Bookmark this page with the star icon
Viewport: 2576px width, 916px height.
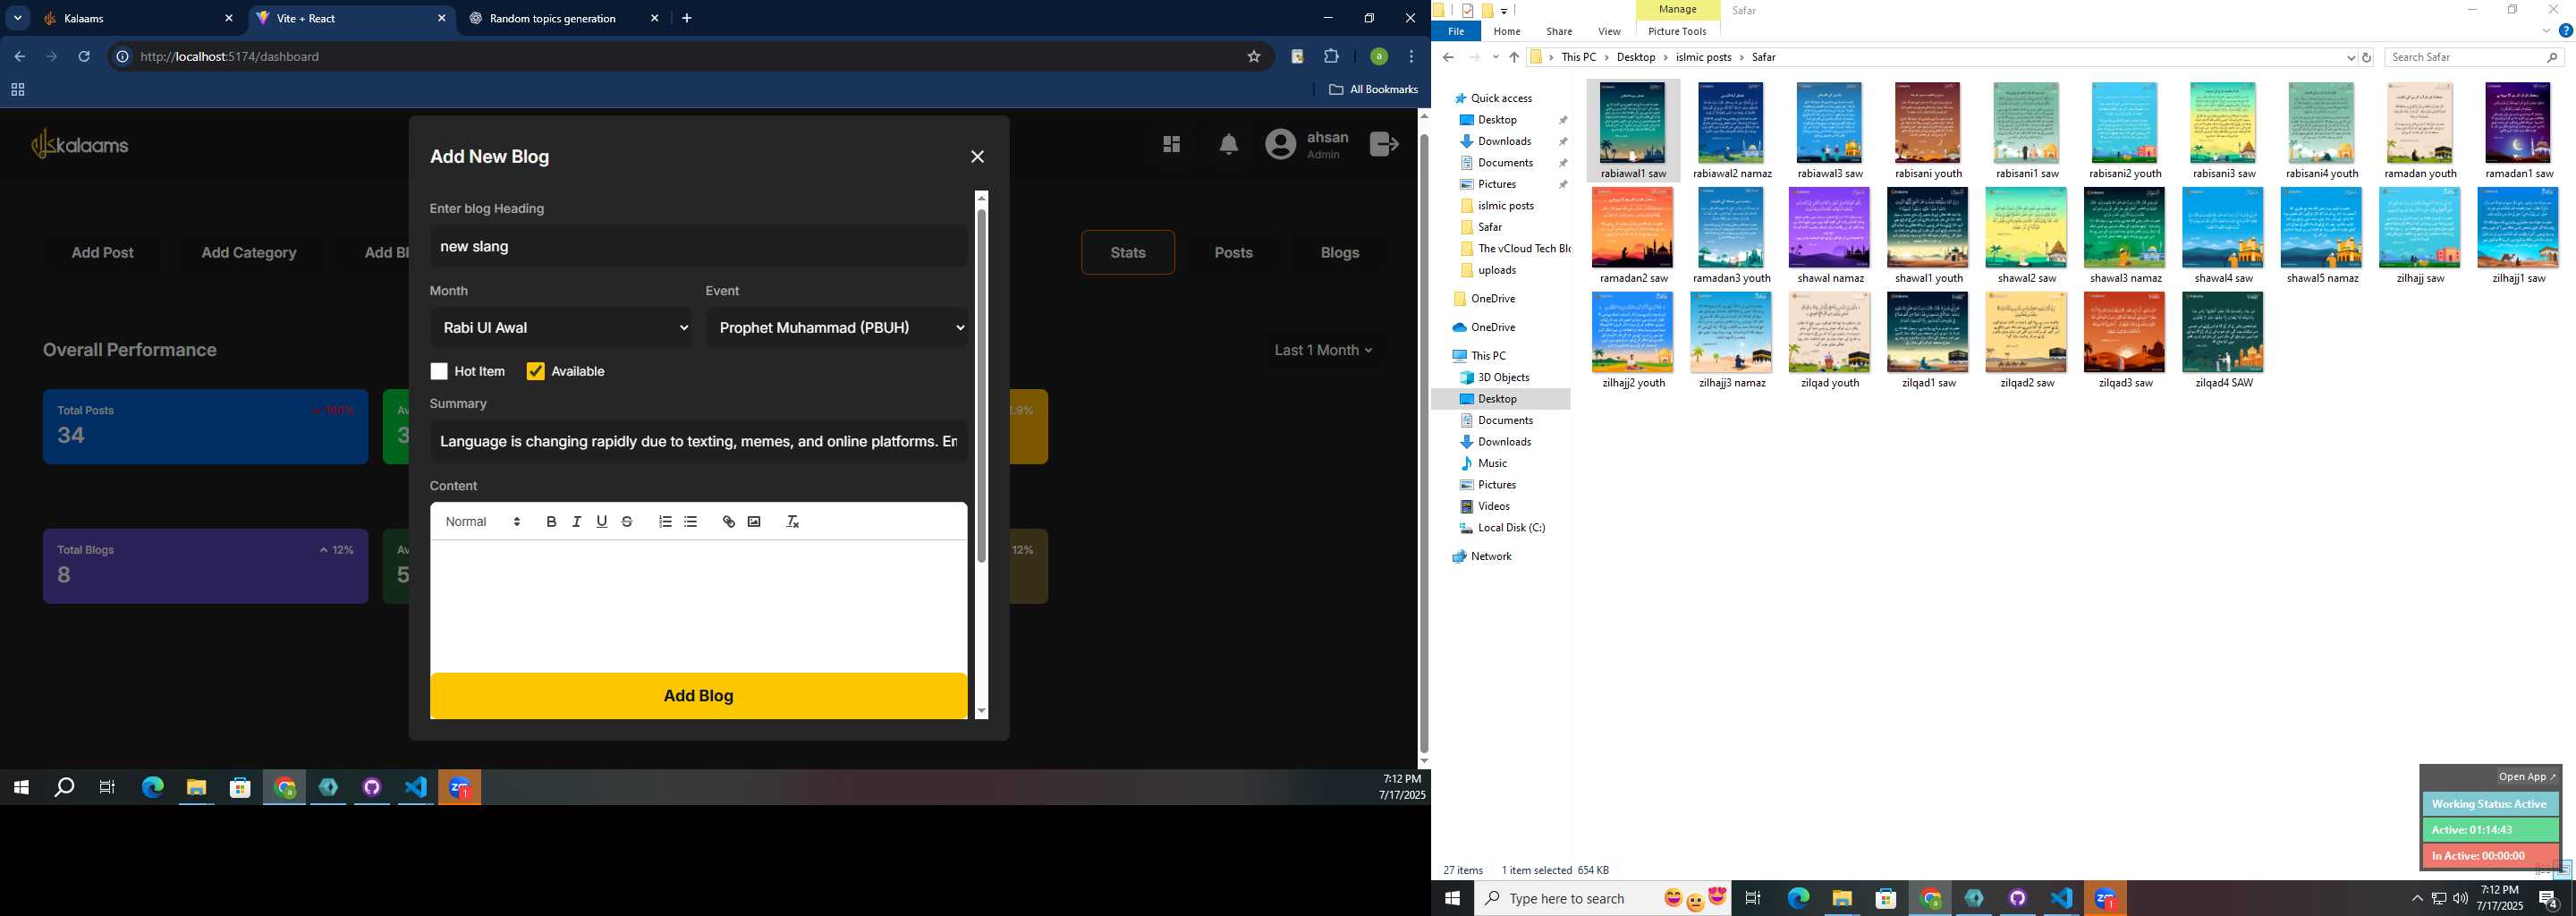coord(1254,57)
